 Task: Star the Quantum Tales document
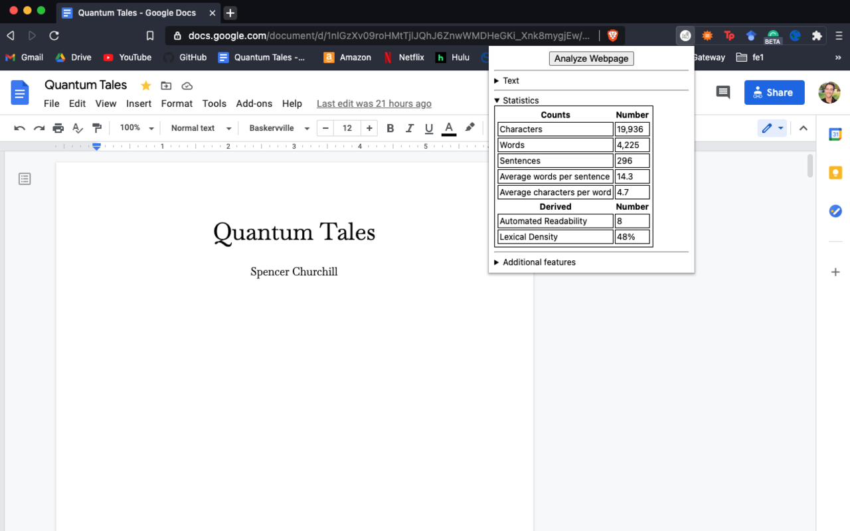coord(145,86)
